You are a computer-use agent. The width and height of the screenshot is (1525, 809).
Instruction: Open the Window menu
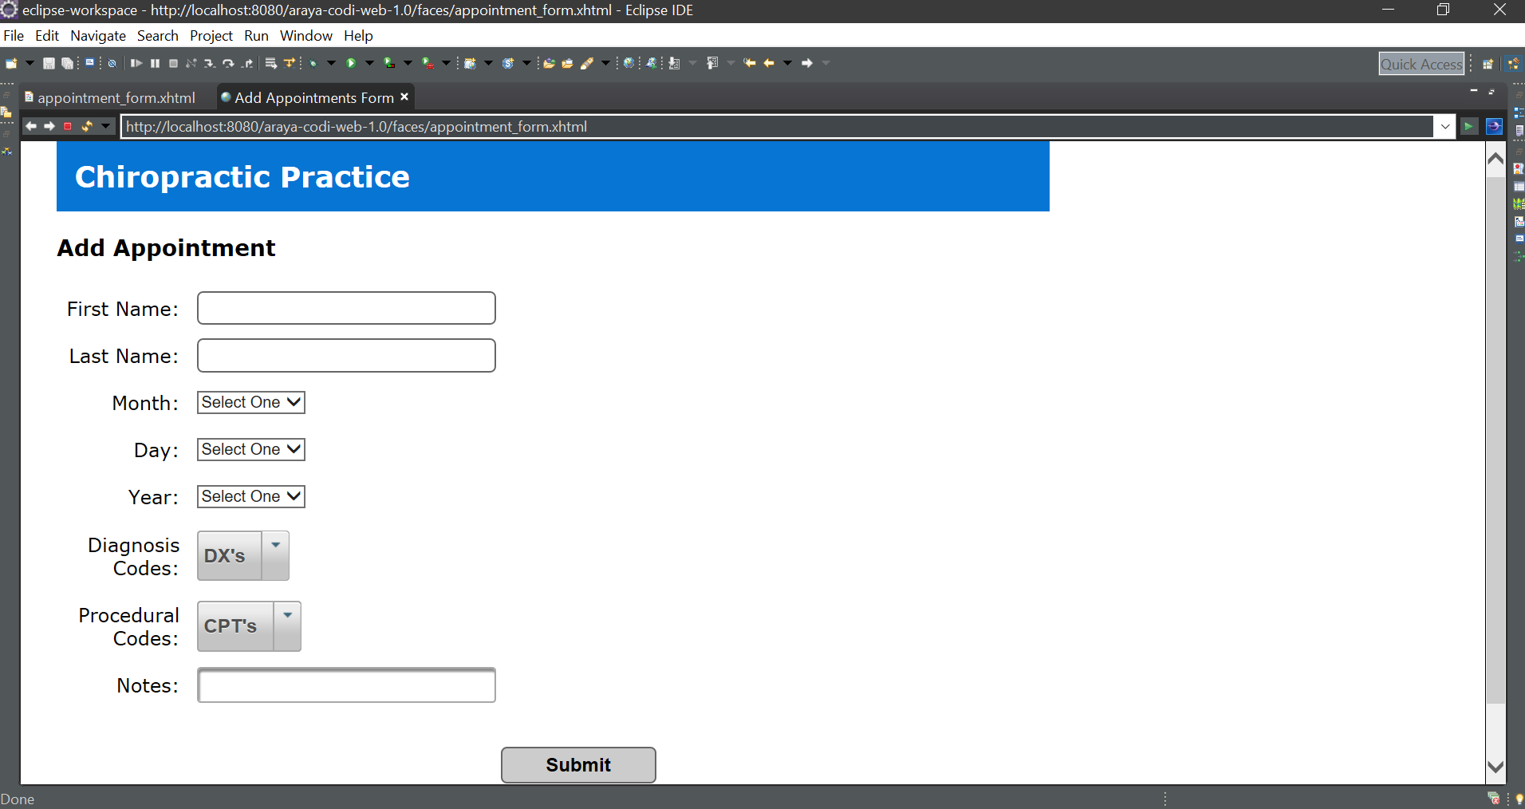point(305,36)
